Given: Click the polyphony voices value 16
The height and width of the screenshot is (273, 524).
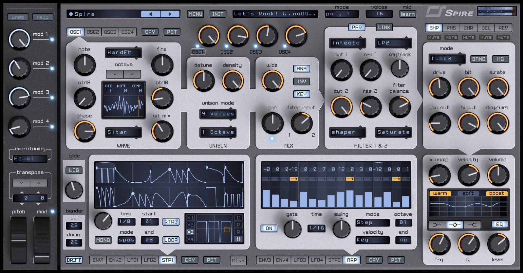Looking at the screenshot, I should 379,14.
